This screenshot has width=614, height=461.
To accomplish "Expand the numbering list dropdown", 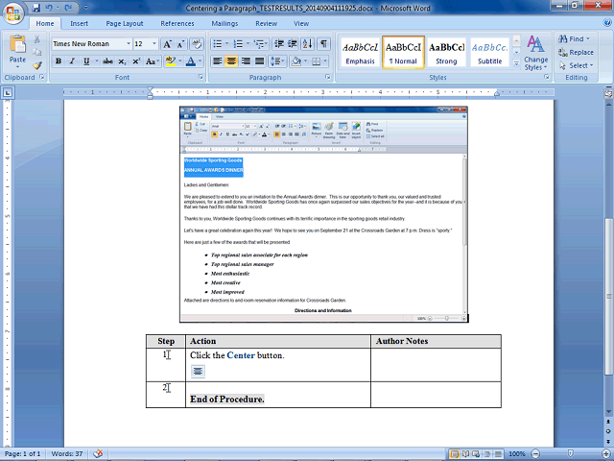I will coord(248,43).
